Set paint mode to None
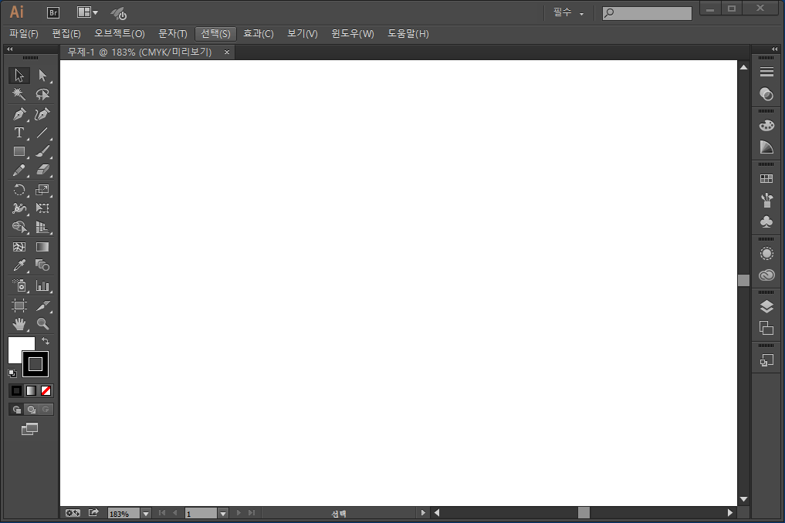 click(46, 390)
